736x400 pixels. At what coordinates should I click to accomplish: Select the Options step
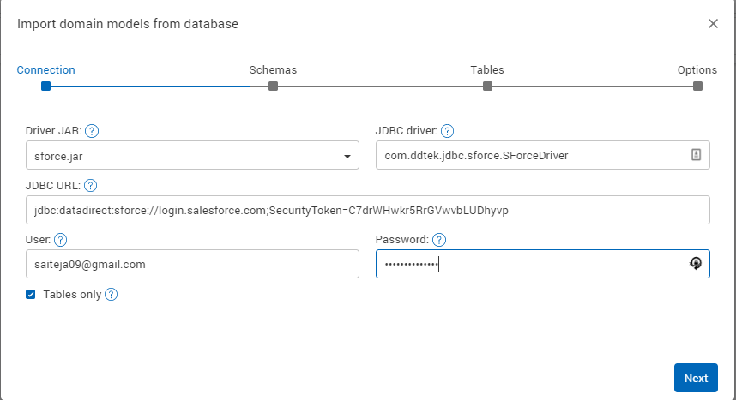point(697,86)
